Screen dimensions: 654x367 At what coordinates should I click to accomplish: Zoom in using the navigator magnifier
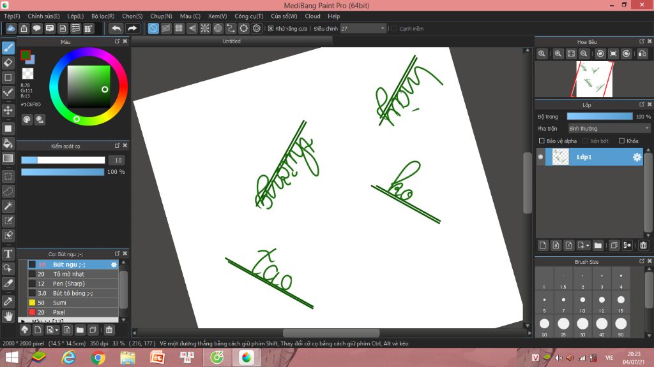pyautogui.click(x=558, y=54)
